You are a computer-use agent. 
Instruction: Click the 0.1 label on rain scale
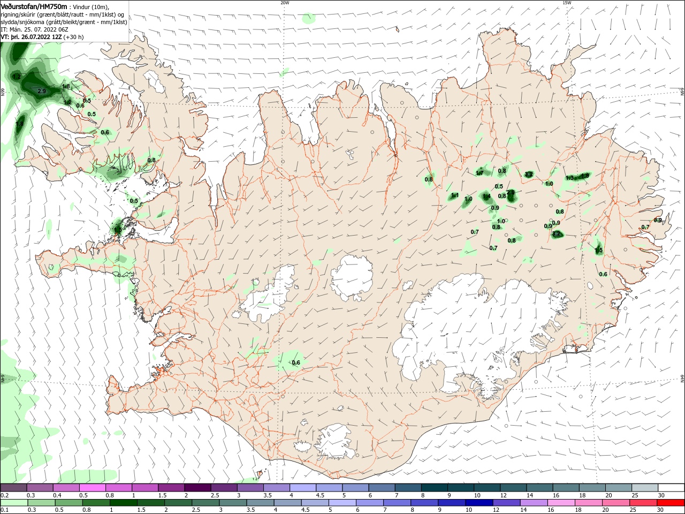coord(4,510)
